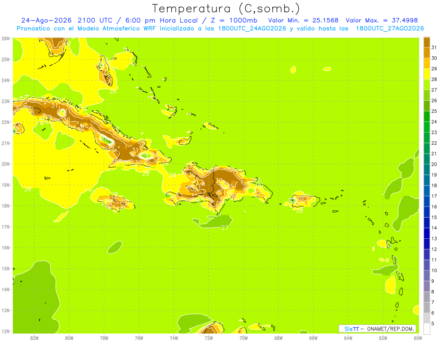Click the 64W longitude axis label
444x343 pixels.
coord(348,337)
